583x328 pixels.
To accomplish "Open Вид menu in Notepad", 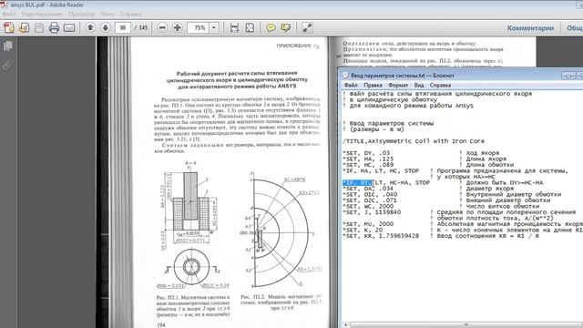I will 419,85.
